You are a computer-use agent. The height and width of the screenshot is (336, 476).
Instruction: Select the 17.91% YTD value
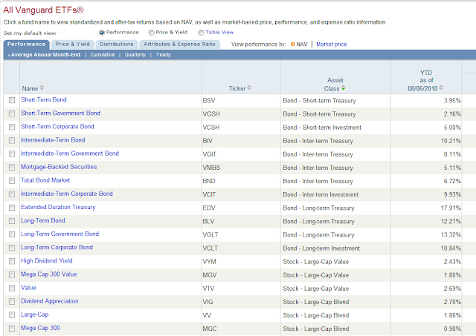[x=451, y=208]
